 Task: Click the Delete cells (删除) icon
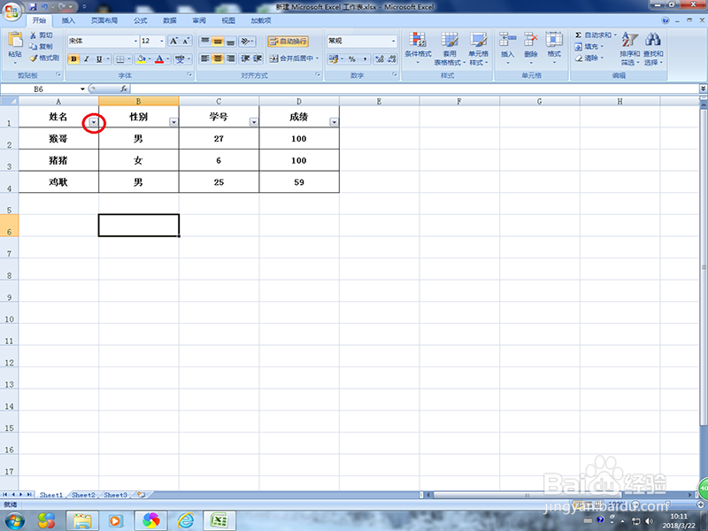click(x=530, y=40)
